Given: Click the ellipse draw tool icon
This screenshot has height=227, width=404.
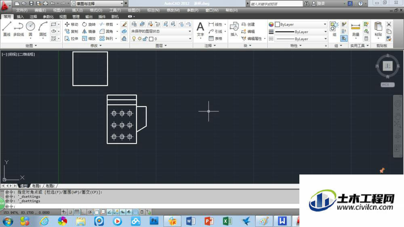Looking at the screenshot, I should [x=53, y=31].
